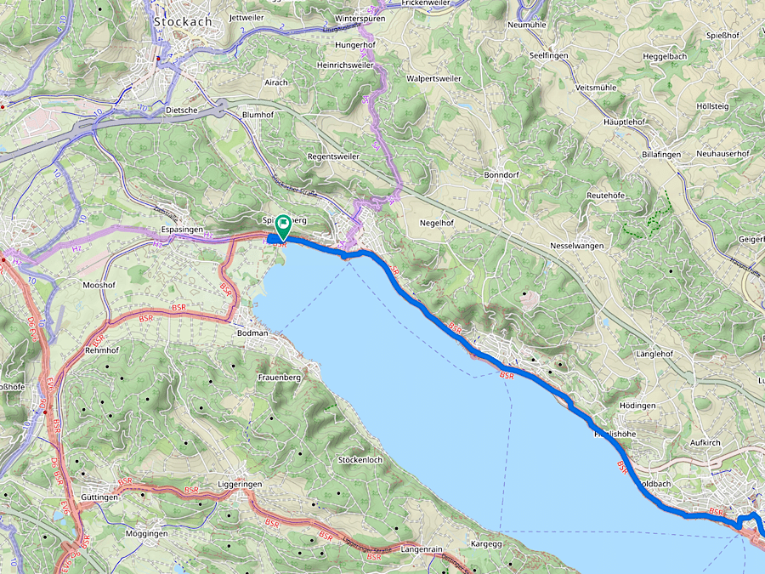
Task: Click the Rehmhof place label
Action: tap(102, 350)
